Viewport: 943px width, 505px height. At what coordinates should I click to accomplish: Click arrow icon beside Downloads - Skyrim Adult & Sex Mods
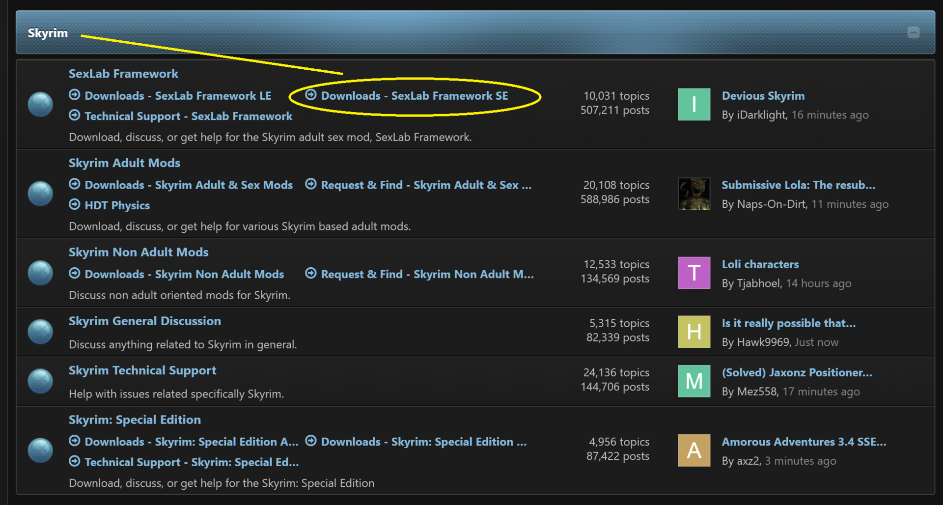pos(75,184)
